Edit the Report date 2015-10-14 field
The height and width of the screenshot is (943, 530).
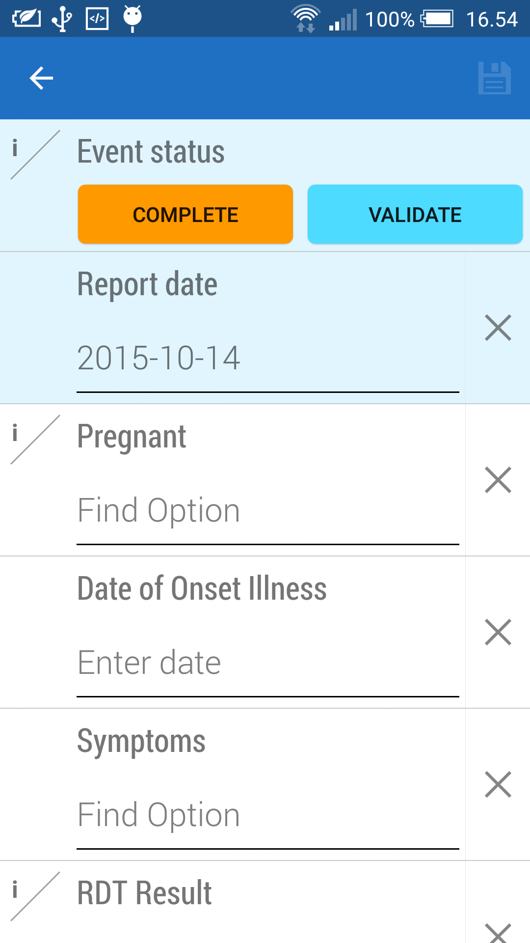point(267,359)
